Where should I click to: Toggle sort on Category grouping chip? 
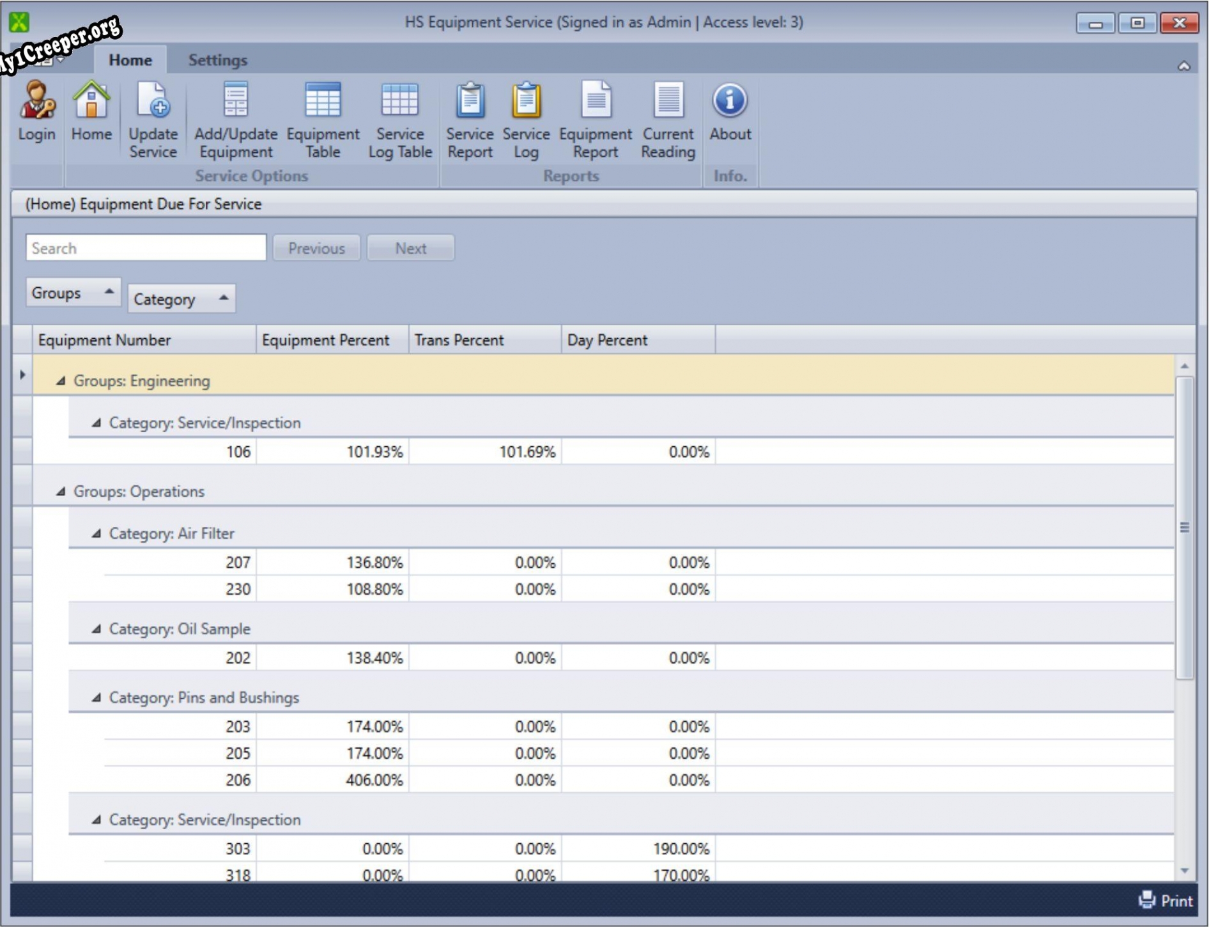tap(181, 299)
